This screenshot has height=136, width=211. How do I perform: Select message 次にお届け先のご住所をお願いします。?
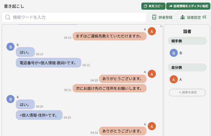click(109, 88)
